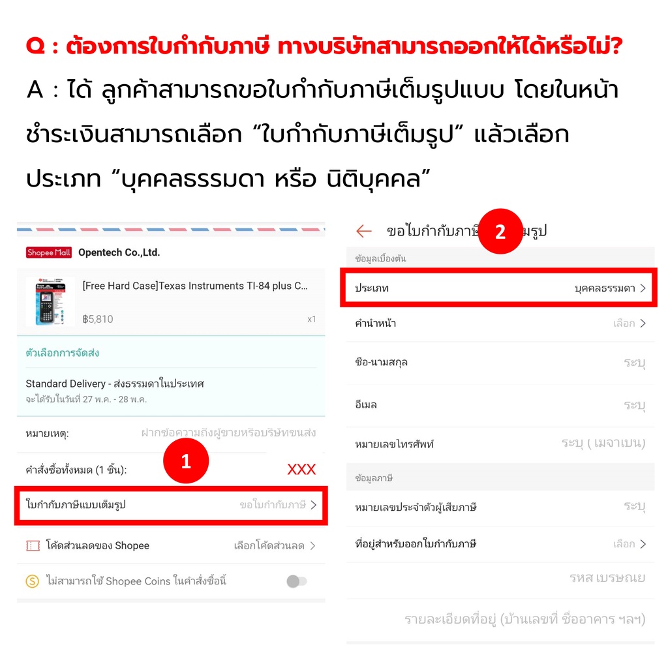Viewport: 668px width, 668px height.
Task: Click the red circle number 1 marker
Action: click(186, 461)
